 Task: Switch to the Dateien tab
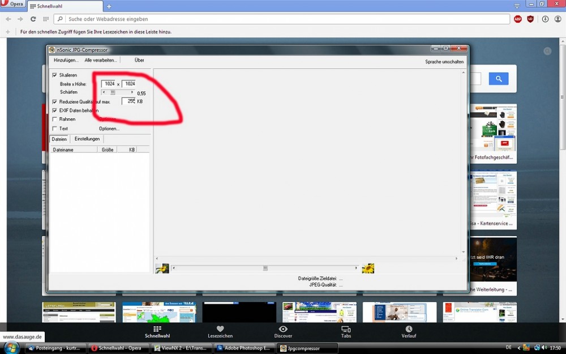59,139
